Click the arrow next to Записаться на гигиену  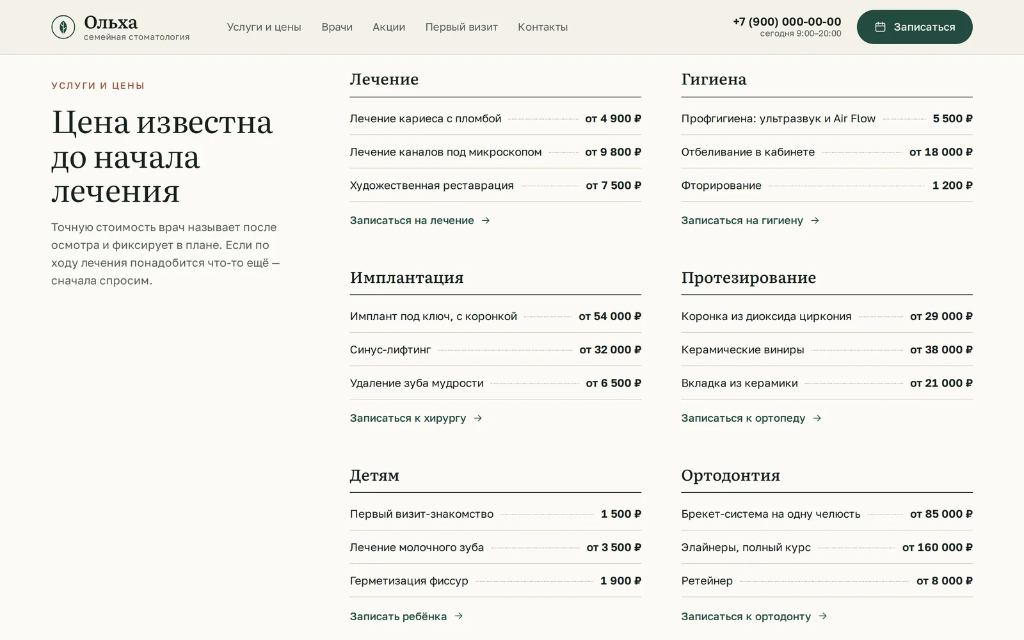tap(815, 220)
